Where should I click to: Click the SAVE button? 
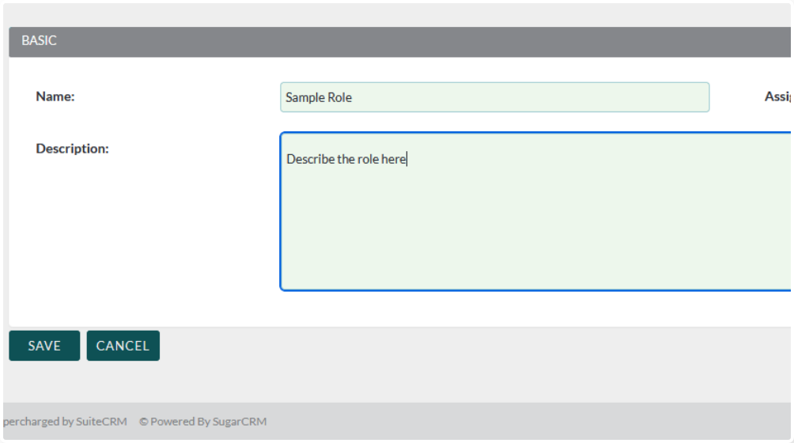point(44,346)
